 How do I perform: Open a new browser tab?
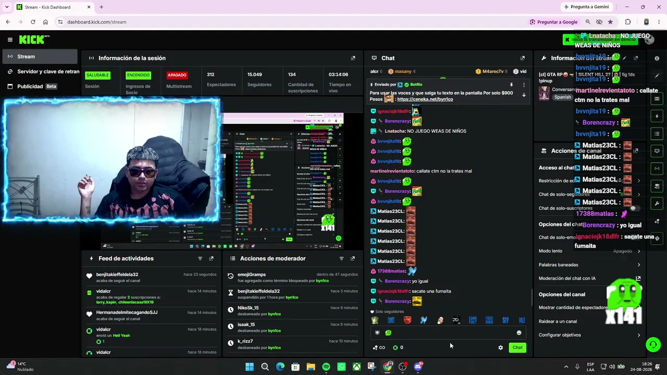(x=101, y=7)
